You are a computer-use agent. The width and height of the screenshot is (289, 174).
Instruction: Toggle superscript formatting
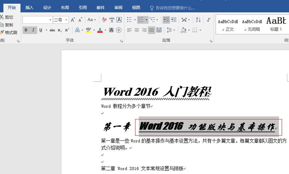pos(67,30)
